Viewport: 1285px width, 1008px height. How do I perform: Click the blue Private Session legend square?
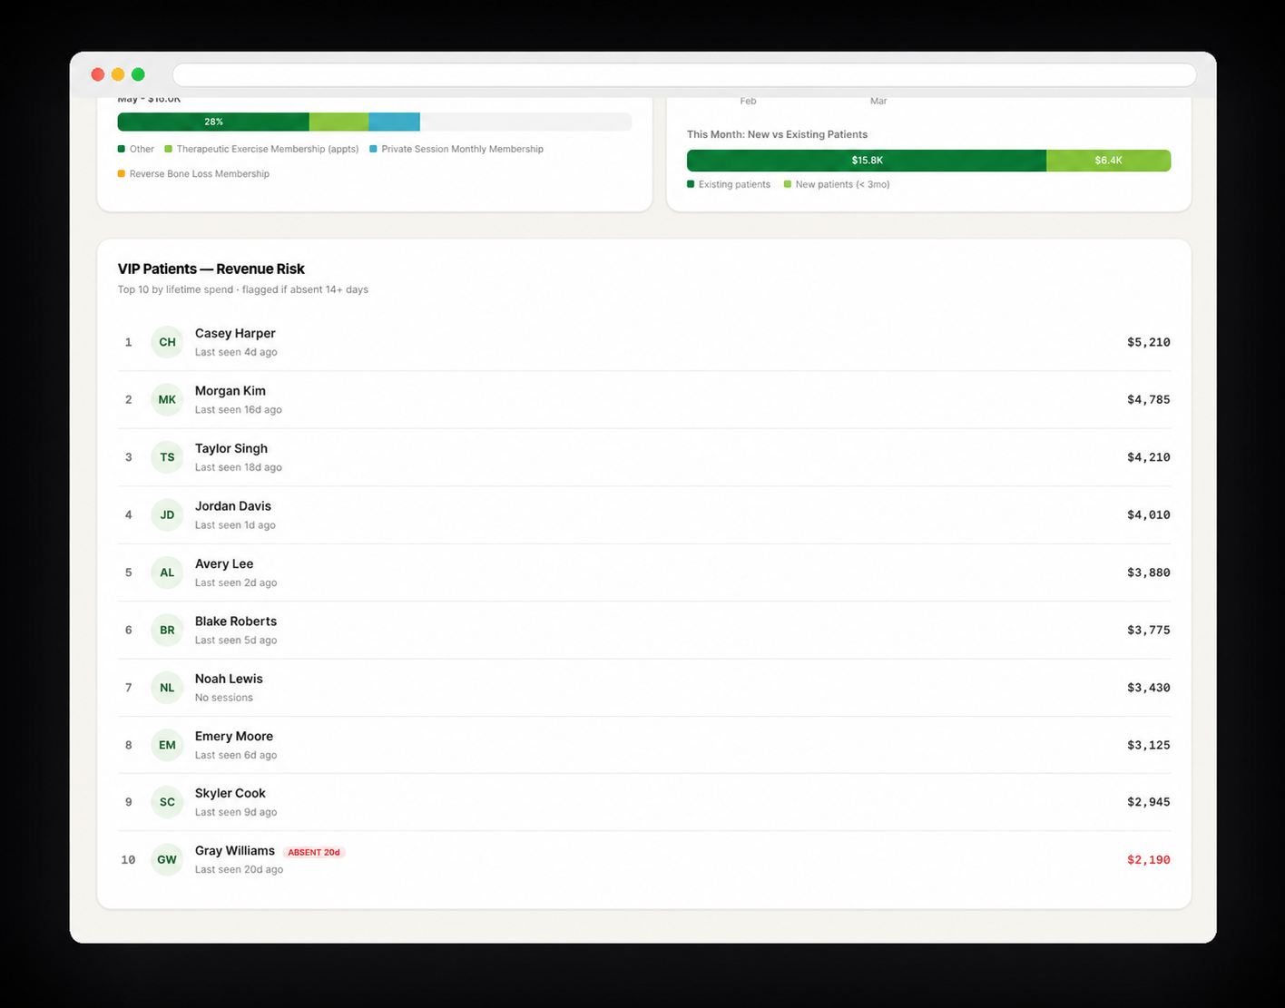tap(373, 149)
